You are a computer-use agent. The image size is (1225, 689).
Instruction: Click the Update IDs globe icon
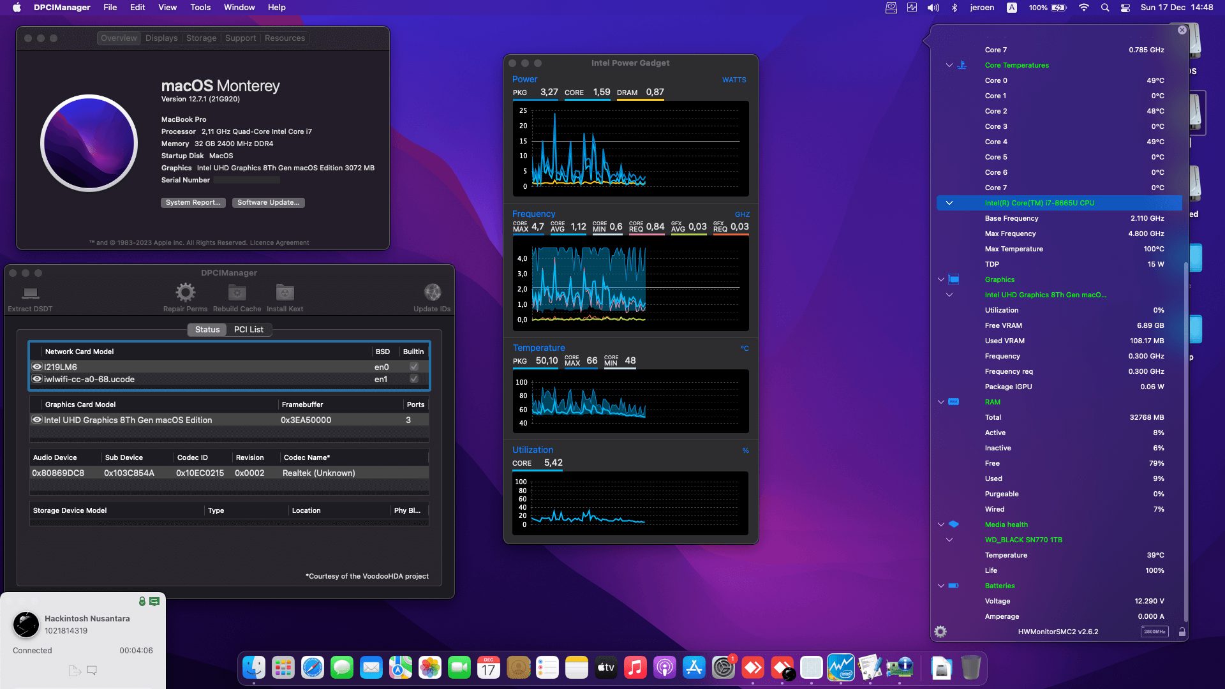pos(432,293)
